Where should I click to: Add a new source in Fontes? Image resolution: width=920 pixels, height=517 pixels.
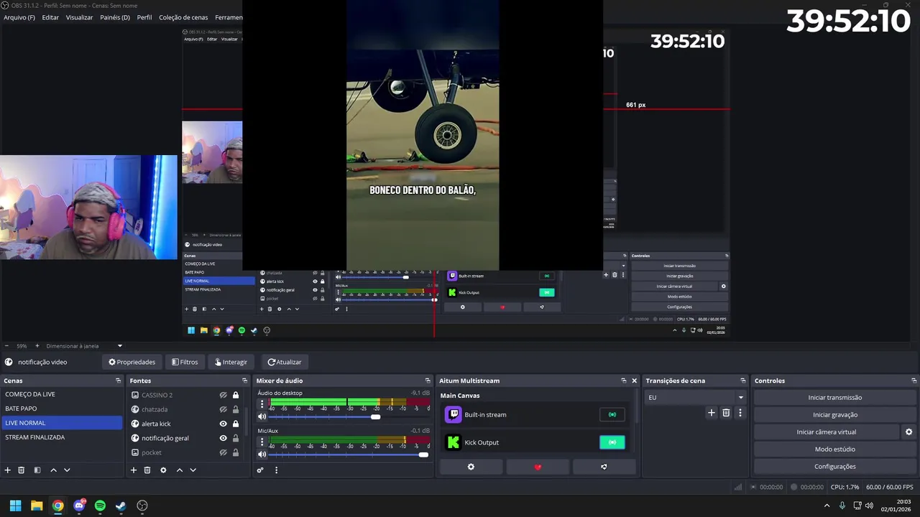[133, 470]
